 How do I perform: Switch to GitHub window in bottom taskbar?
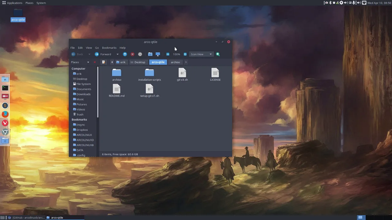point(26,218)
